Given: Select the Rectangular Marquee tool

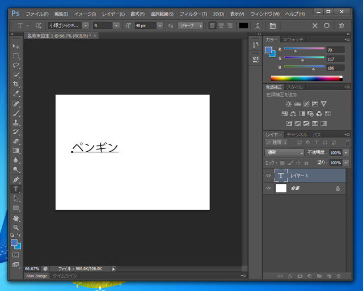Looking at the screenshot, I should point(16,56).
